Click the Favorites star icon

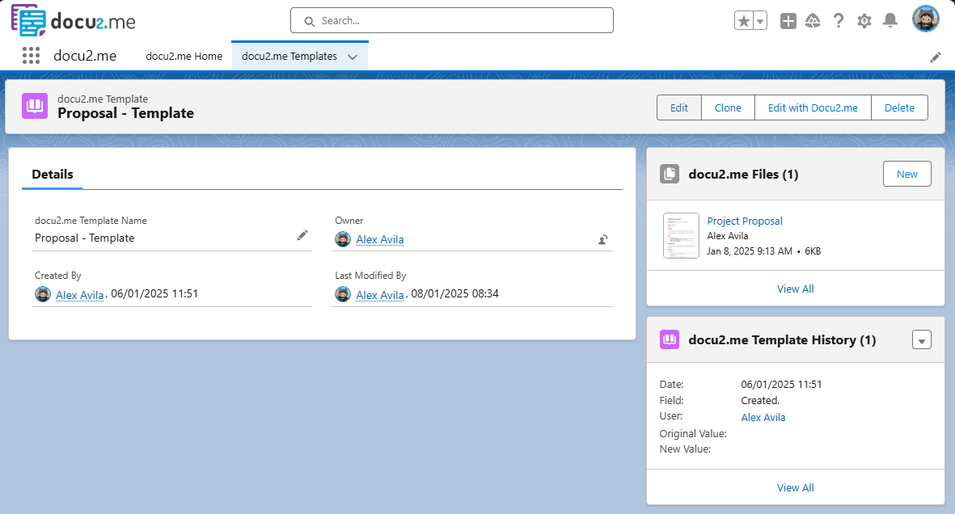744,21
